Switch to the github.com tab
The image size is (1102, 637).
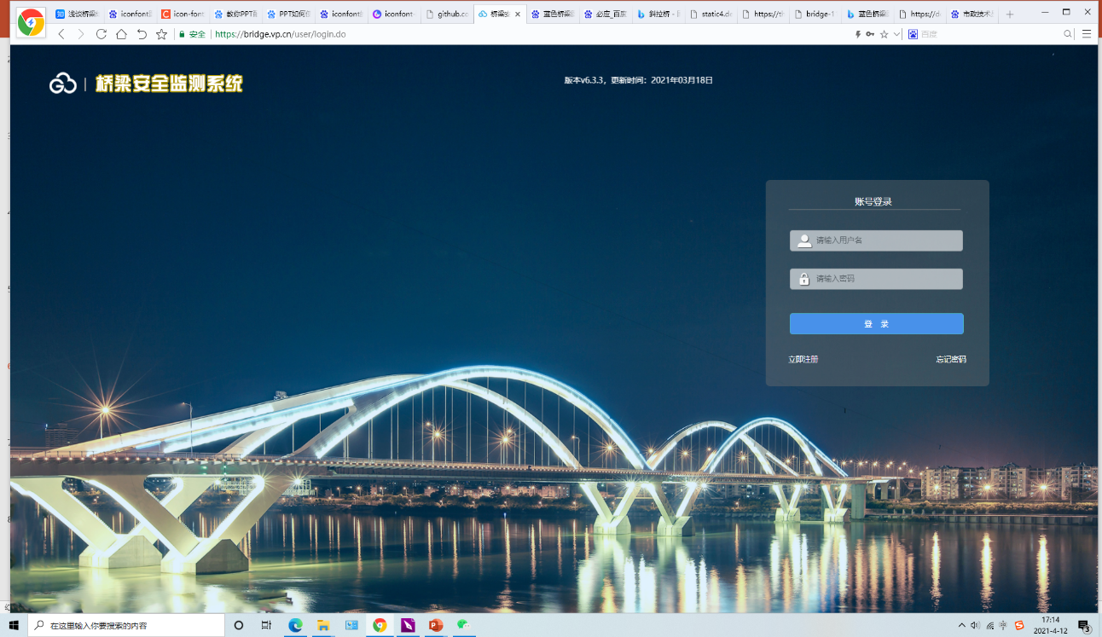[x=448, y=14]
